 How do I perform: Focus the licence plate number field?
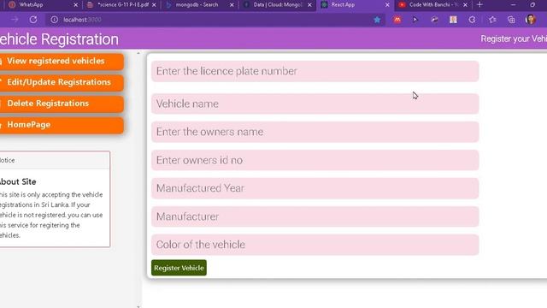[x=315, y=71]
